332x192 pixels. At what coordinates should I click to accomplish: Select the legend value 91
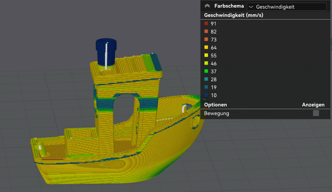point(213,24)
